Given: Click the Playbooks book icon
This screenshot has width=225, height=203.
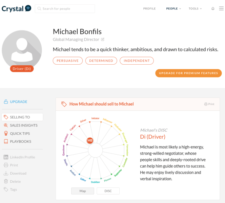Looking at the screenshot, I should [x=6, y=141].
